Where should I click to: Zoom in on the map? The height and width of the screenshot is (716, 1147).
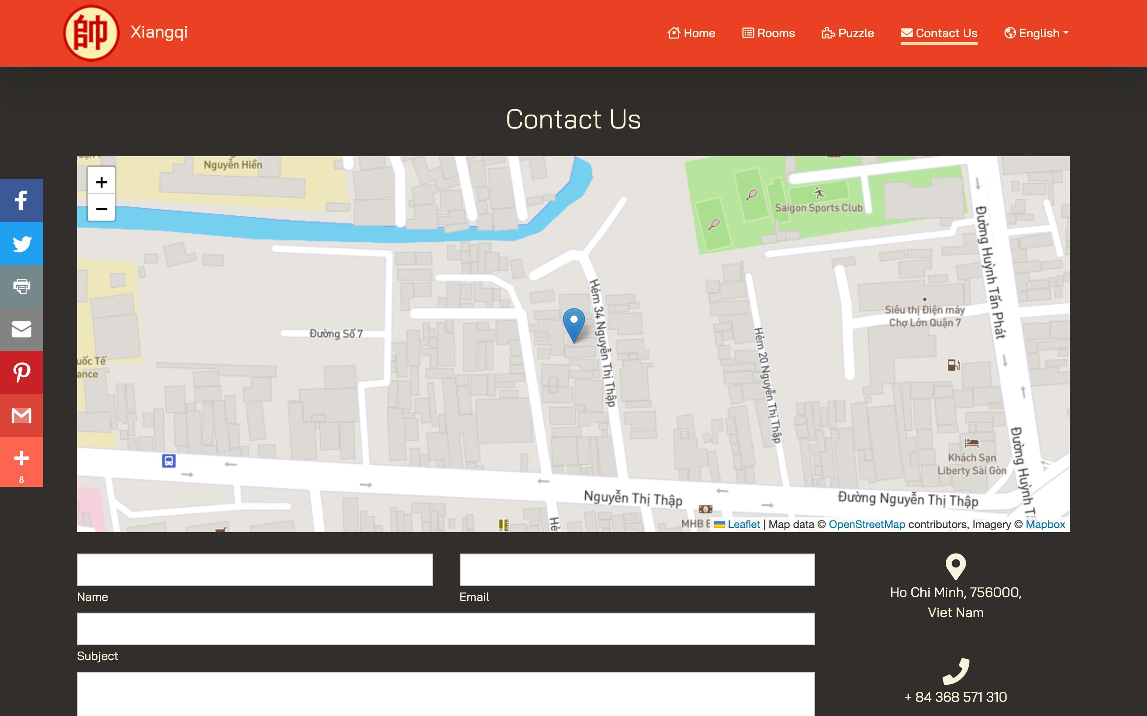pos(101,182)
